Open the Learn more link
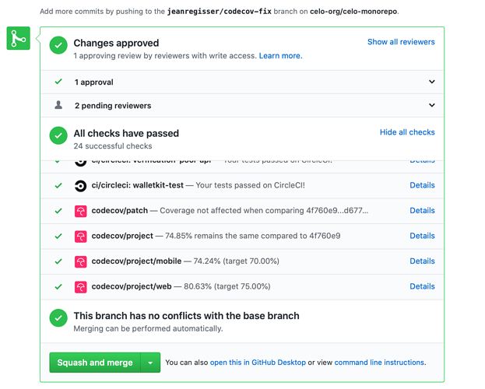Viewport: 485px width, 389px height. [280, 56]
